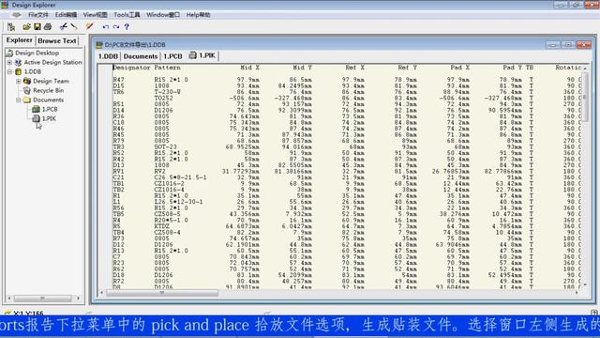
Task: Click the Help question mark icon
Action: [127, 27]
